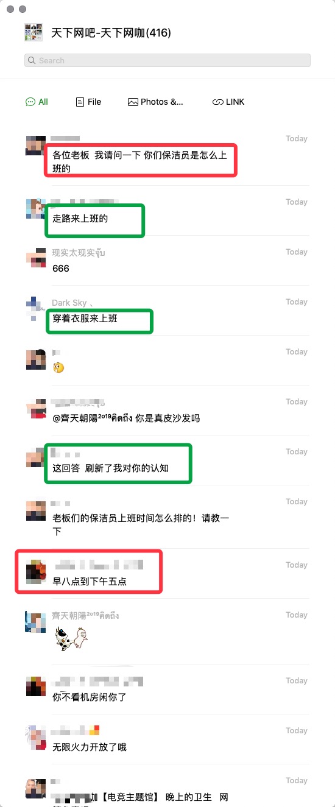Click the group avatar next to 天下网吧 title
This screenshot has height=807, width=335.
tap(33, 32)
